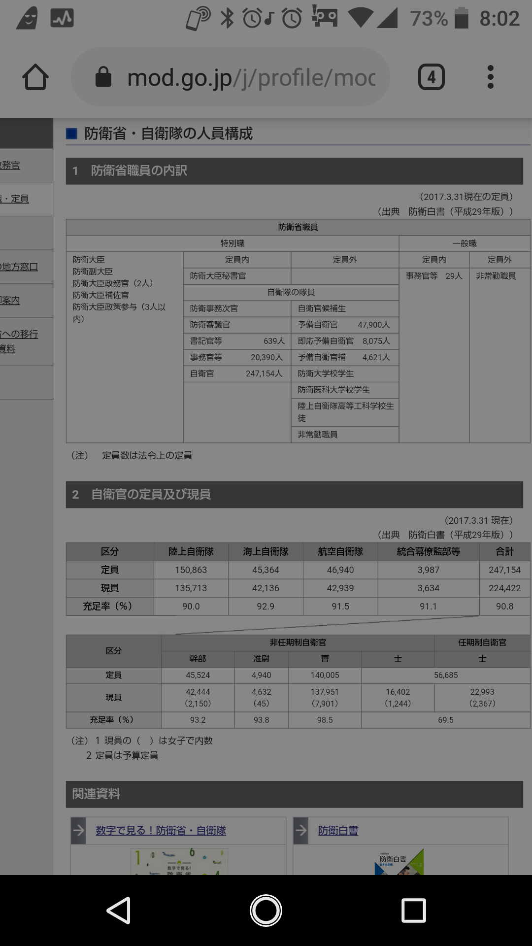
Task: Tap the cast/phone vibrate status icon
Action: (198, 19)
